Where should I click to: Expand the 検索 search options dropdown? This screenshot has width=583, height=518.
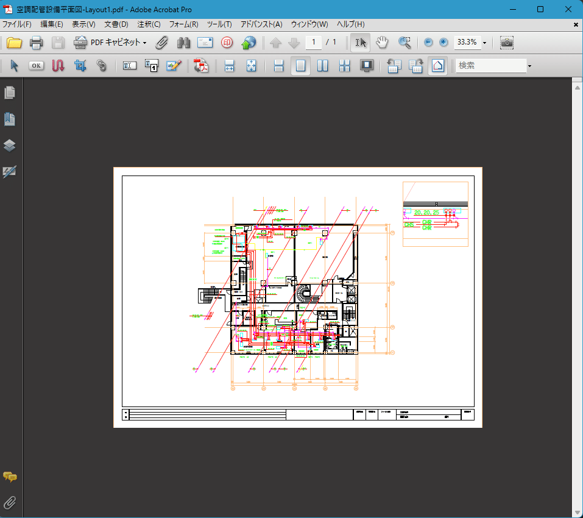tap(529, 65)
